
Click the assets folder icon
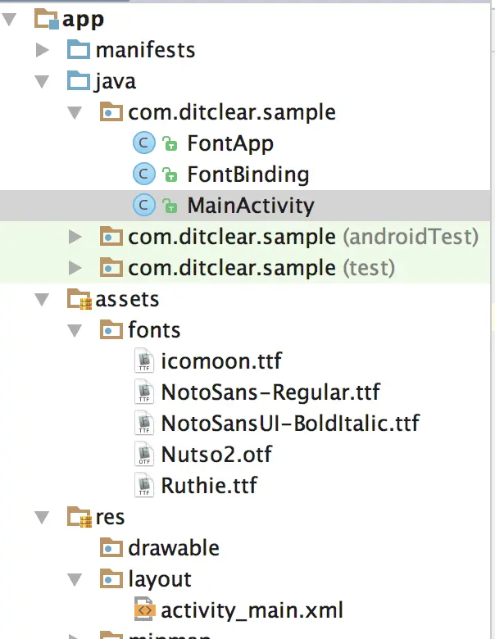click(x=79, y=300)
